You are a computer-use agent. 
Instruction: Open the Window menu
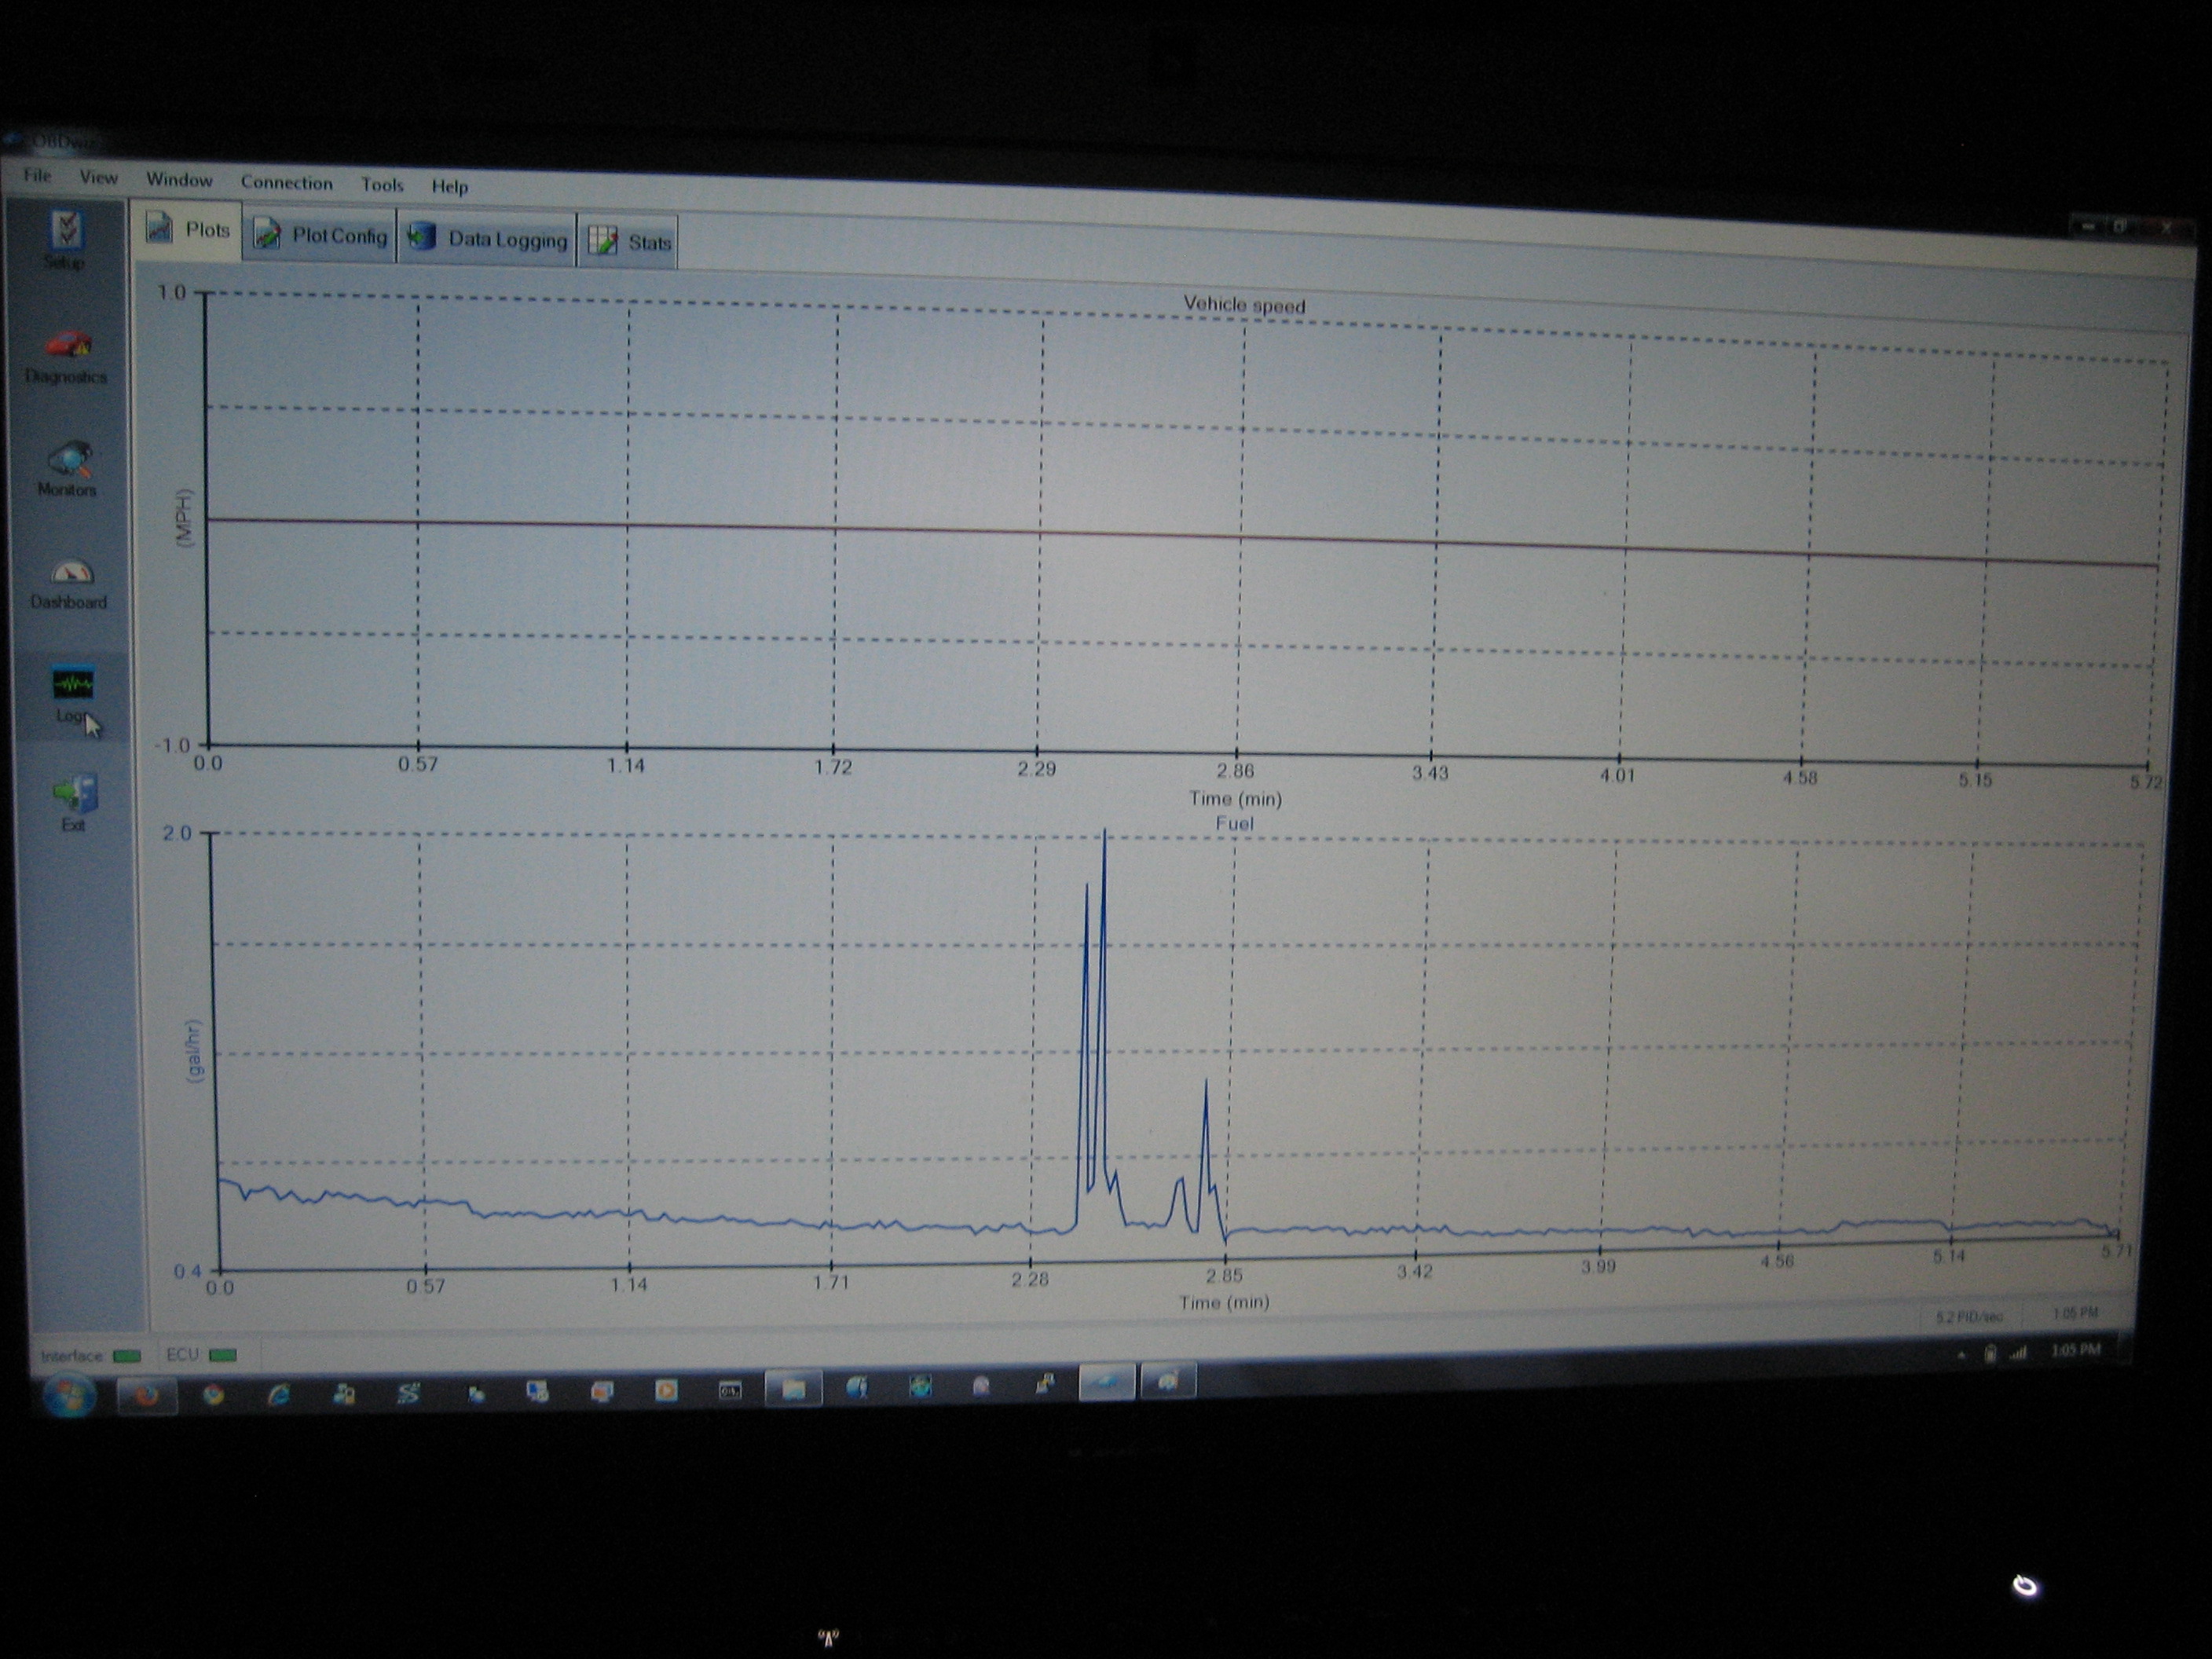point(179,180)
